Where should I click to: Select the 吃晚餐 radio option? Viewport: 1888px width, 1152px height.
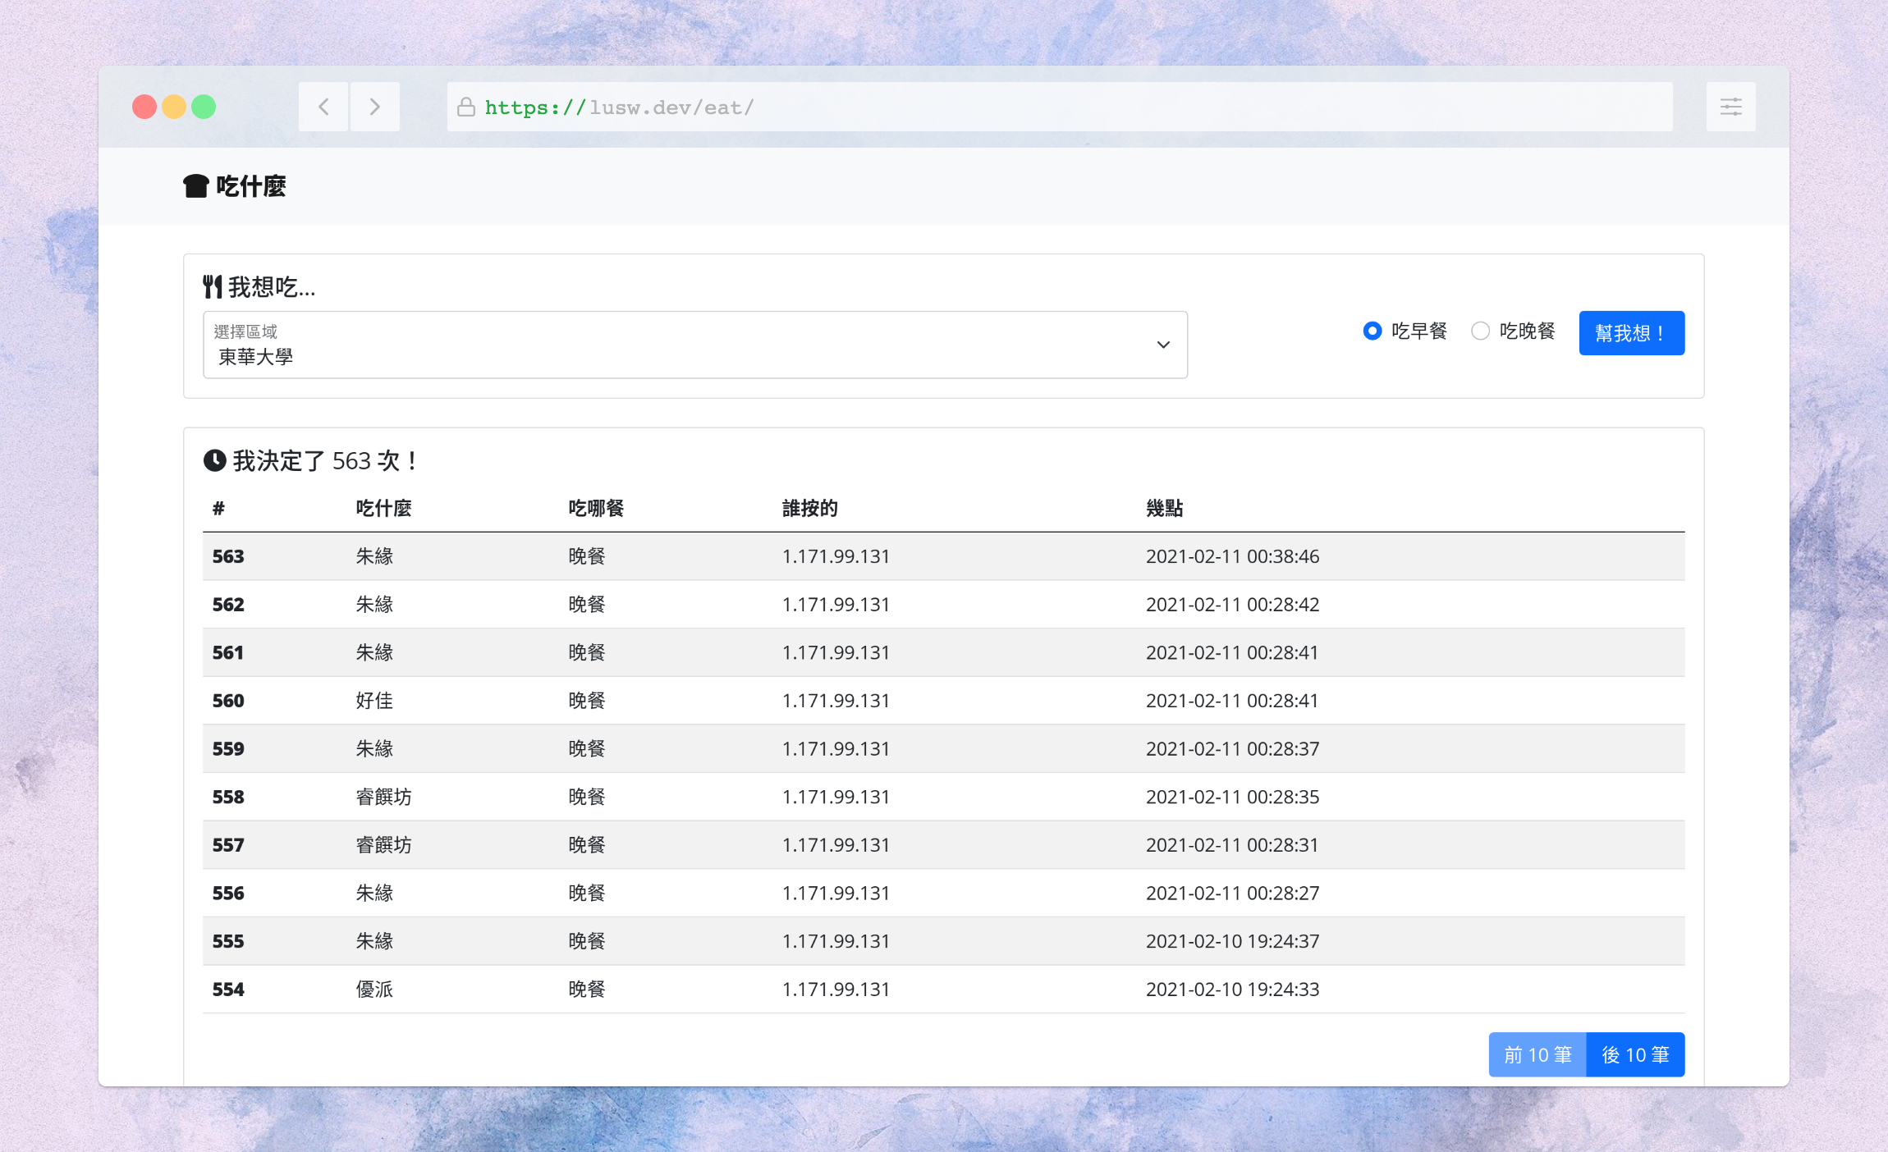coord(1480,331)
